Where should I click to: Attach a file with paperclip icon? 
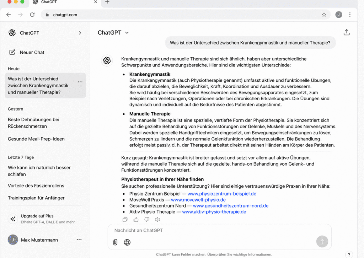115,242
